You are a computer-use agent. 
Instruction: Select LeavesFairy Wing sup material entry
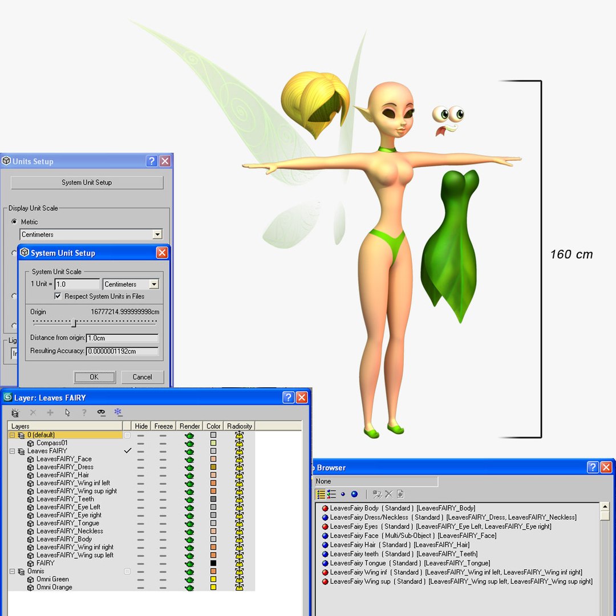461,582
